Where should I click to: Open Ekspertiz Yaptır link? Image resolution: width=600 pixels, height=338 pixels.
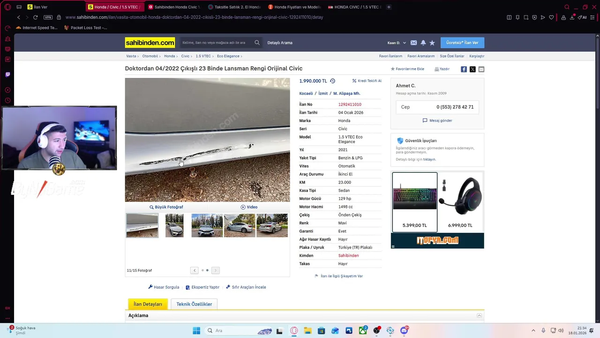[x=202, y=287]
